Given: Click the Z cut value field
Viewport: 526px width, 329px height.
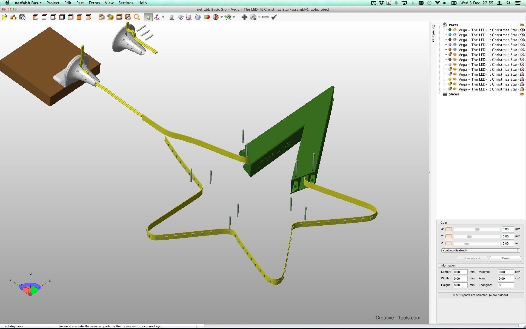Looking at the screenshot, I should point(508,243).
